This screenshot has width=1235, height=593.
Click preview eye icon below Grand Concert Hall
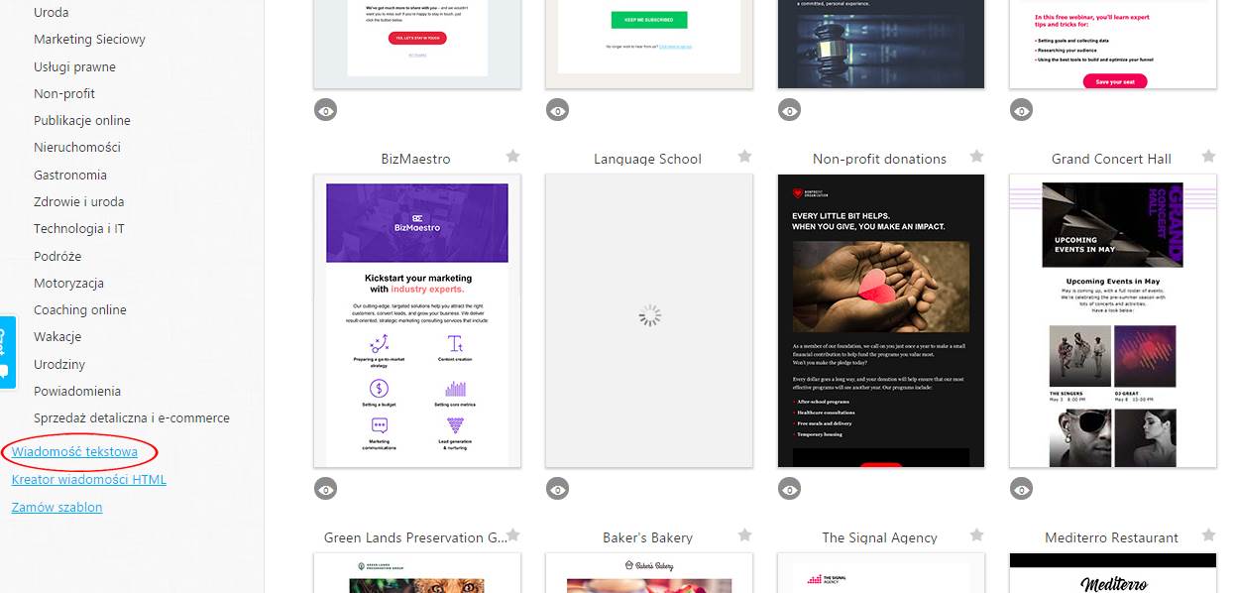tap(1022, 488)
